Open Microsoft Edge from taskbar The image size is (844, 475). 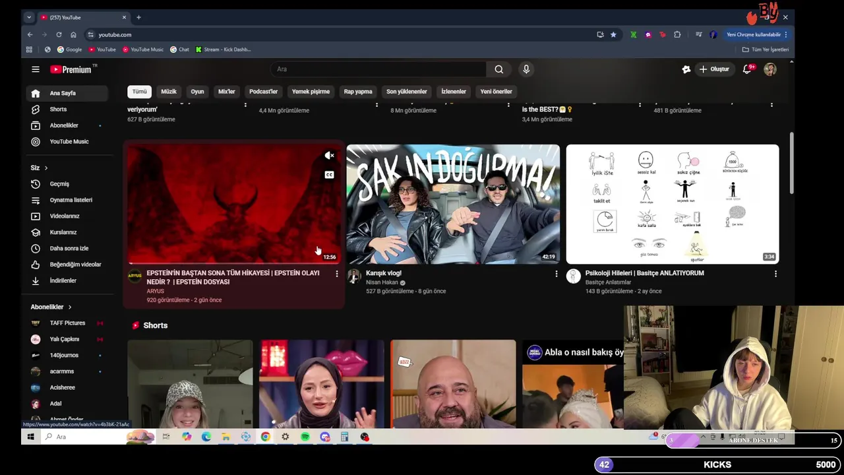206,437
